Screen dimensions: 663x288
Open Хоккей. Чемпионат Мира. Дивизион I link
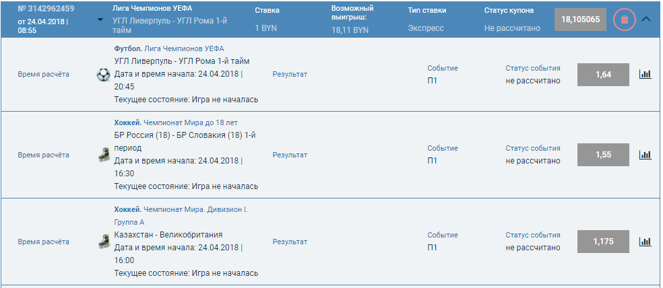point(181,215)
